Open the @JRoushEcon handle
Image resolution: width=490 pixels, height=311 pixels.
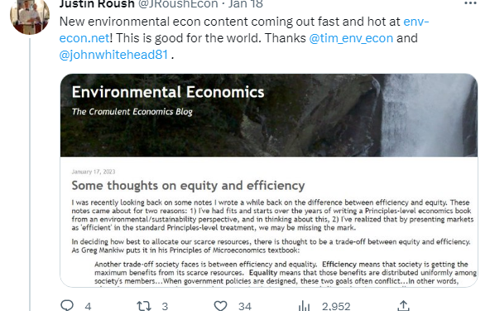tap(178, 4)
